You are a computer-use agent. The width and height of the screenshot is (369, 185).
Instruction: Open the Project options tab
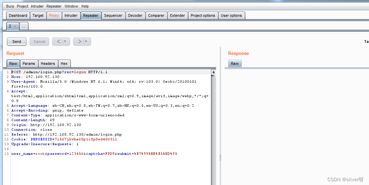203,15
